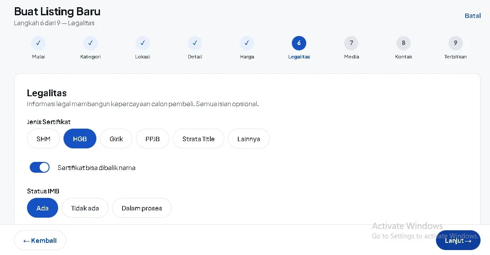
Task: Set Status IMB to Ada
Action: coord(42,208)
